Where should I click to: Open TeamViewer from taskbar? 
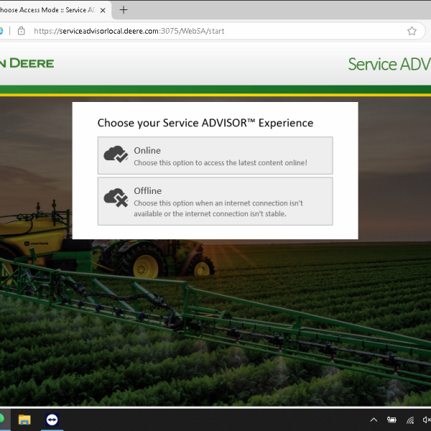(52, 420)
